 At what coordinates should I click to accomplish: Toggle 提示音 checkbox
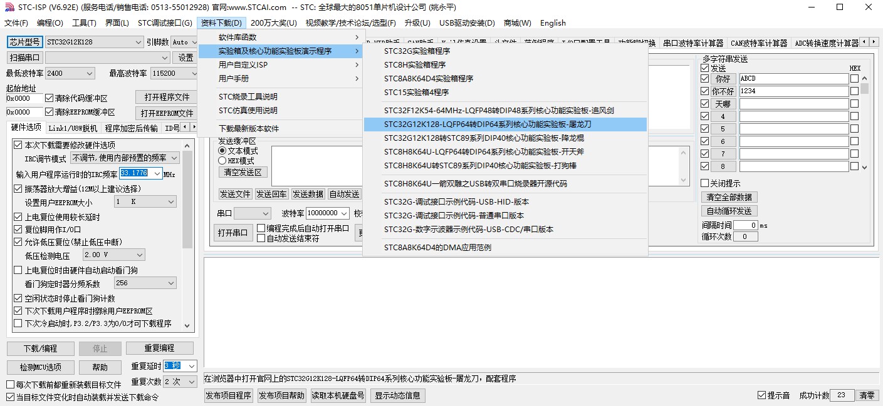761,395
